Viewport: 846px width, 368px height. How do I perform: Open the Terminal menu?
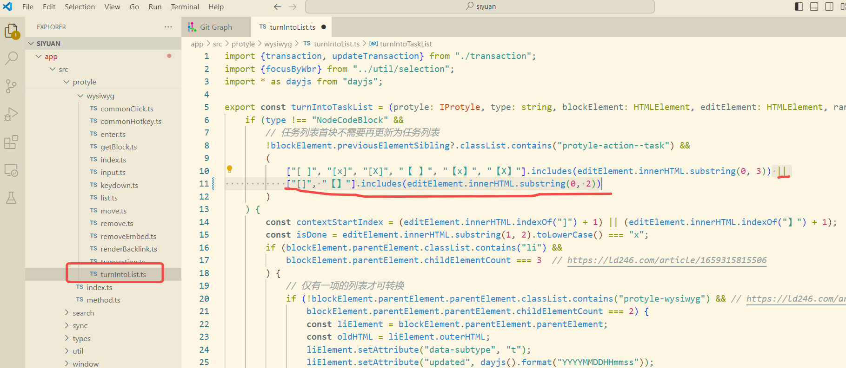coord(185,6)
